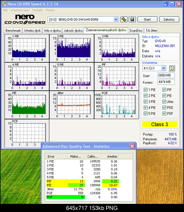Click the Prędkość 4.02 X value
The image size is (184, 212).
[172, 143]
